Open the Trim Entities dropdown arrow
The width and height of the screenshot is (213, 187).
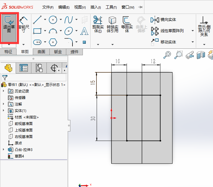click(x=98, y=45)
